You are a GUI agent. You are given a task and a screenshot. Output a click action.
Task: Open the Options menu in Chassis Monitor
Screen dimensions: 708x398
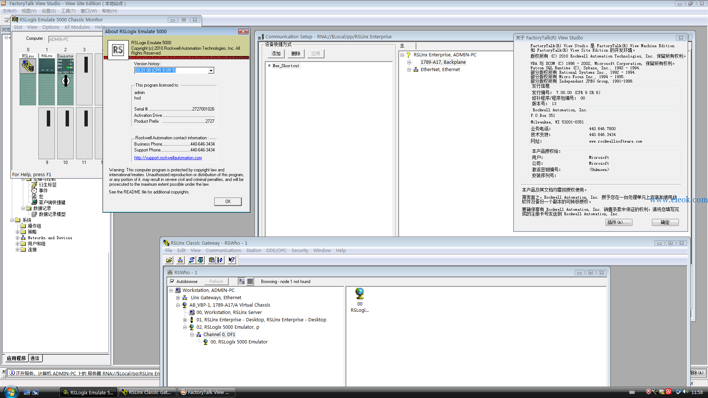point(51,27)
